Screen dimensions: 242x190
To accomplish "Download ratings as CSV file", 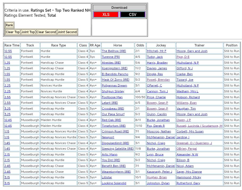I will (x=133, y=15).
